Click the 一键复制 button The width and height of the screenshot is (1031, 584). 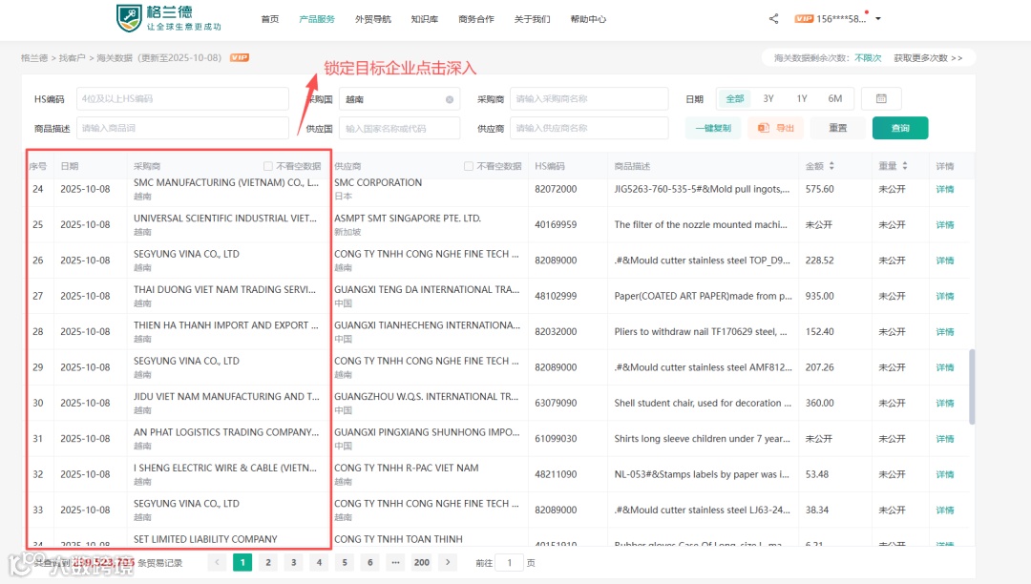click(x=713, y=128)
